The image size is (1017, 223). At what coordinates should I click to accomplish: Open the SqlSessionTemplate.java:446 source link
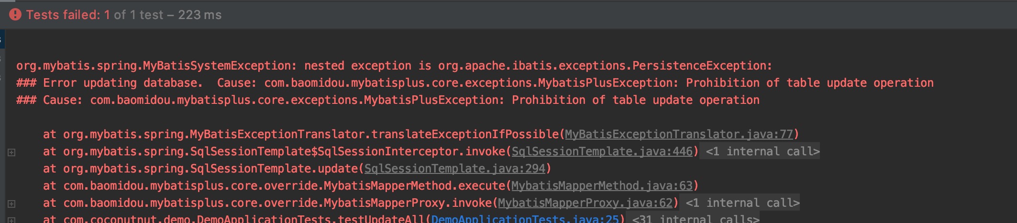602,152
